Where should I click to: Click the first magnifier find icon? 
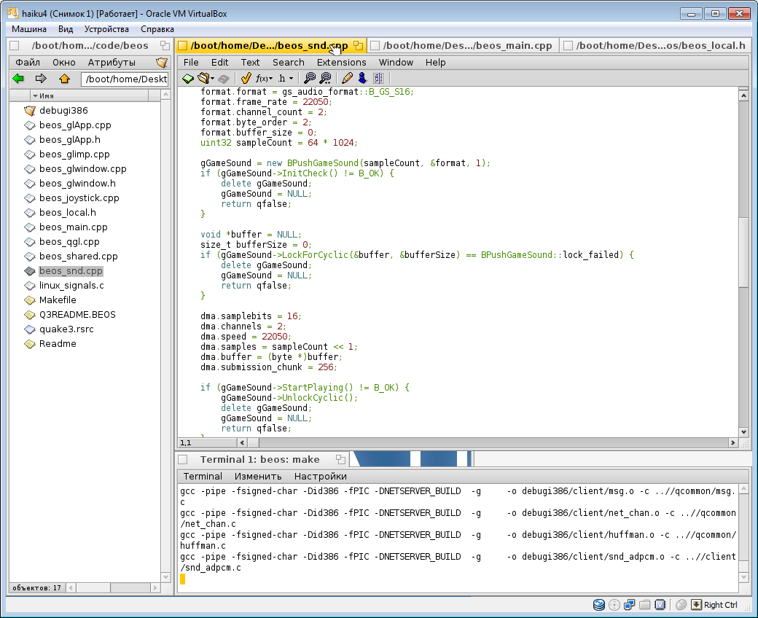point(310,79)
